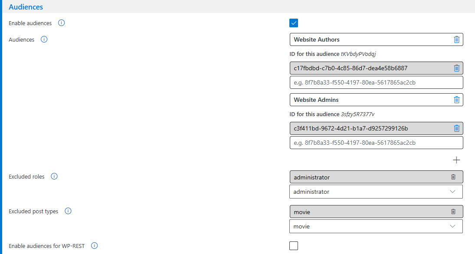Show info for Enable audiences setting

62,23
